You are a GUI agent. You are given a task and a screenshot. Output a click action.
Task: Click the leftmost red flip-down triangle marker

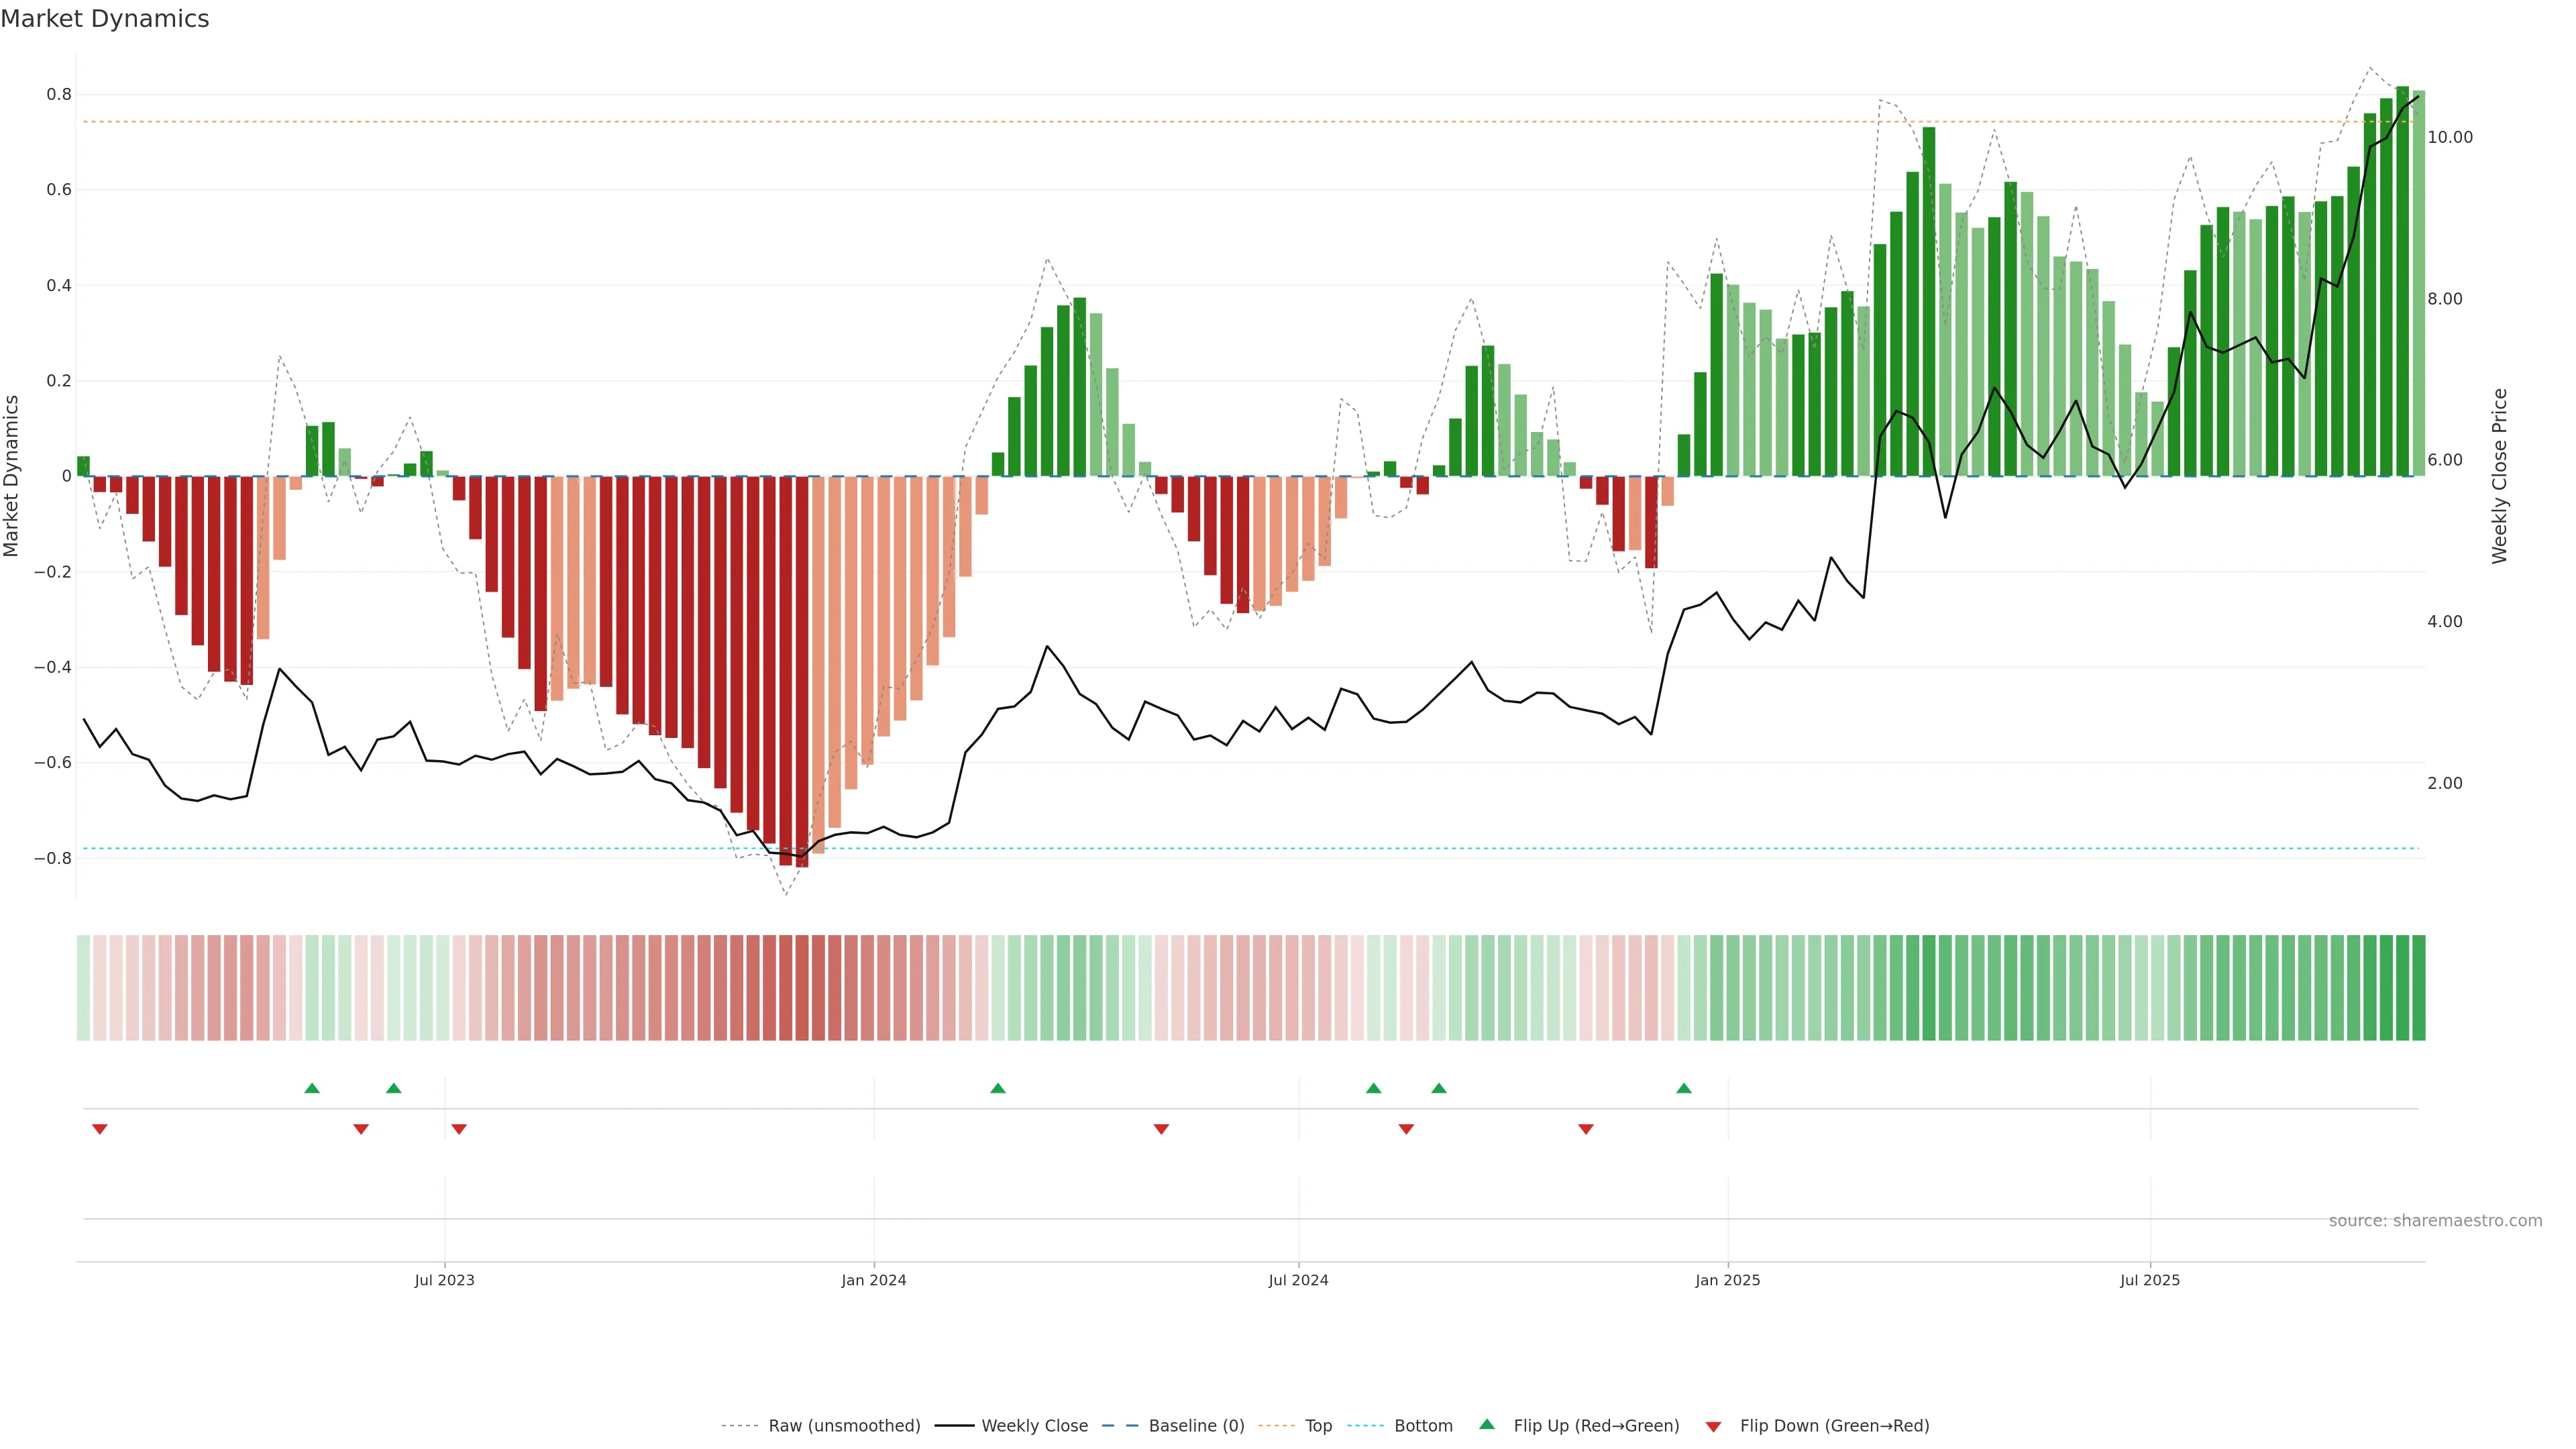(x=100, y=1129)
